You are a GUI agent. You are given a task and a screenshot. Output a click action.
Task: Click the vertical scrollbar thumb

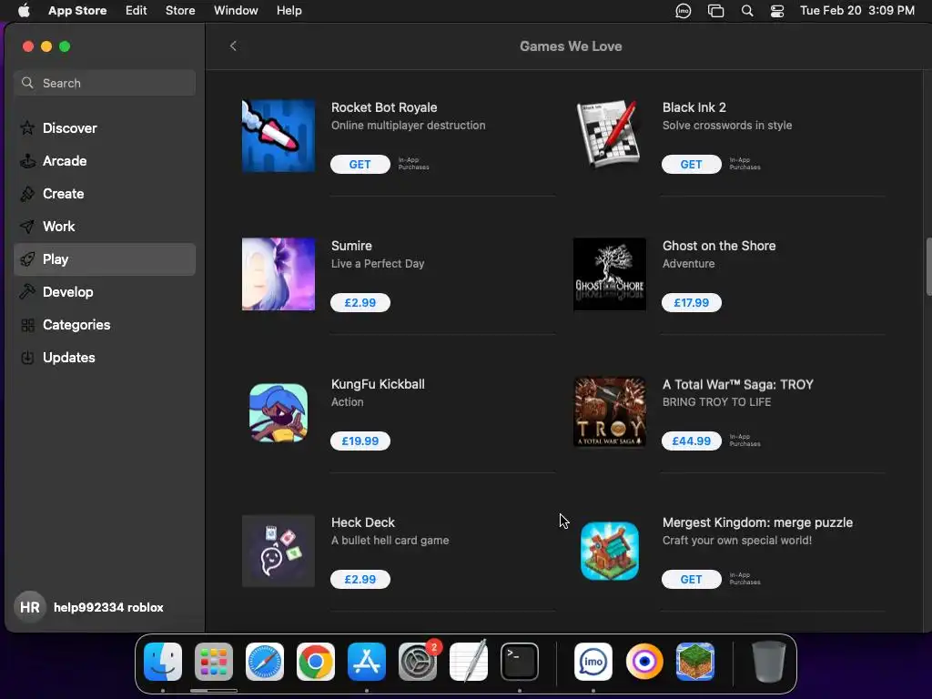pyautogui.click(x=928, y=267)
